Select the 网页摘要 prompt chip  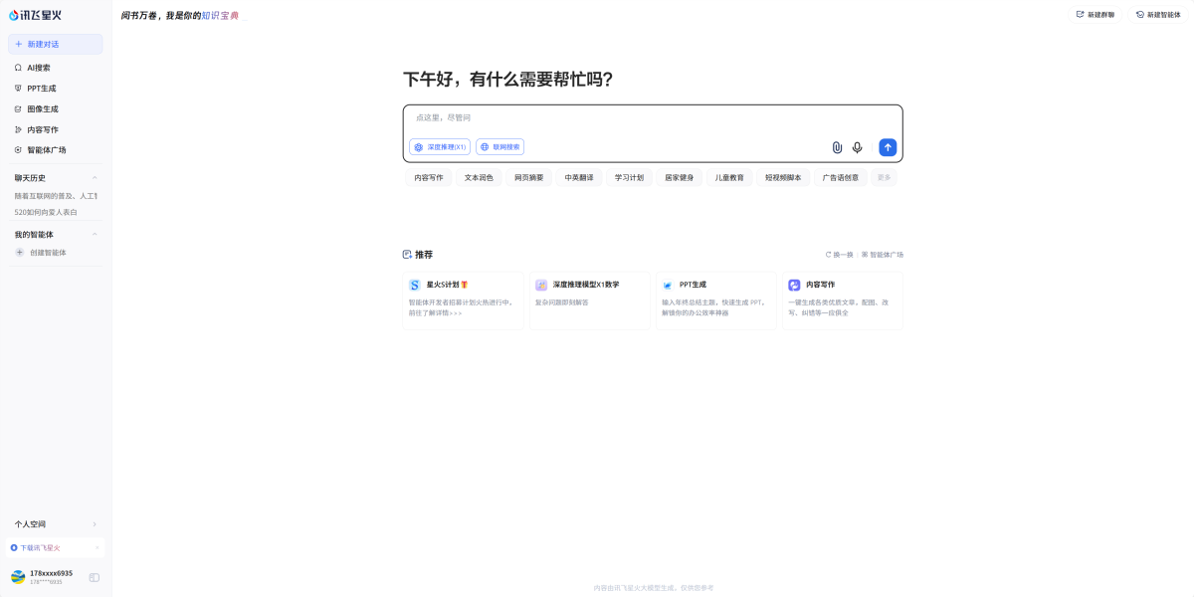[x=529, y=178]
